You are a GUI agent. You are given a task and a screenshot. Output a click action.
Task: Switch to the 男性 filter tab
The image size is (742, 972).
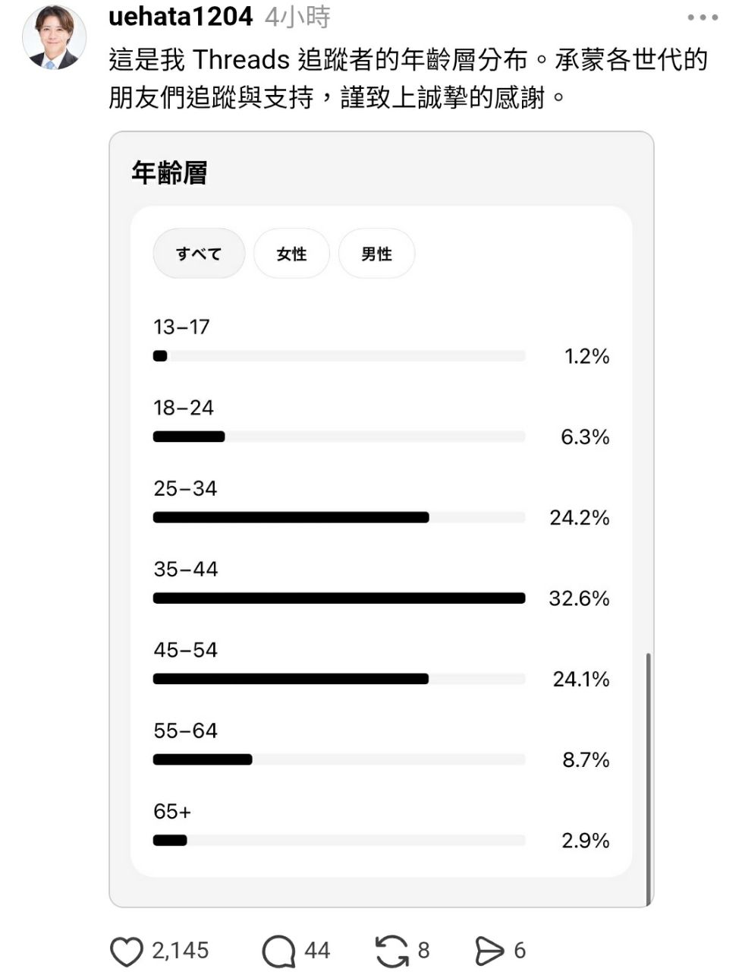coord(376,254)
